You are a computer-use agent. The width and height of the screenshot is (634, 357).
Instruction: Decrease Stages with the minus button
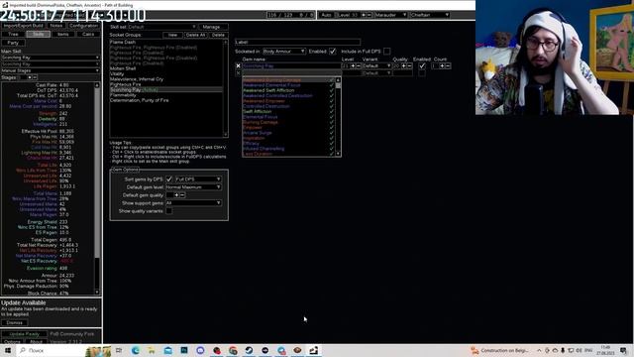(35, 77)
